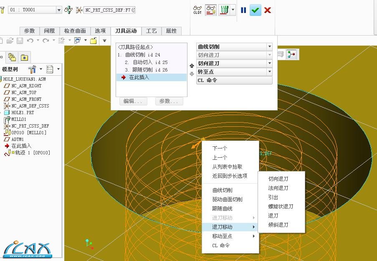Select ADTM1 in model tree

tap(18, 139)
